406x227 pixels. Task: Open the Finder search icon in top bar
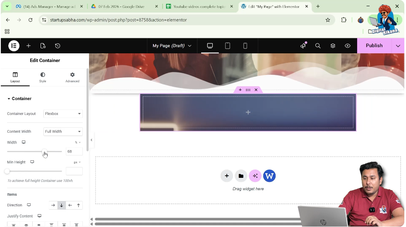[x=318, y=46]
